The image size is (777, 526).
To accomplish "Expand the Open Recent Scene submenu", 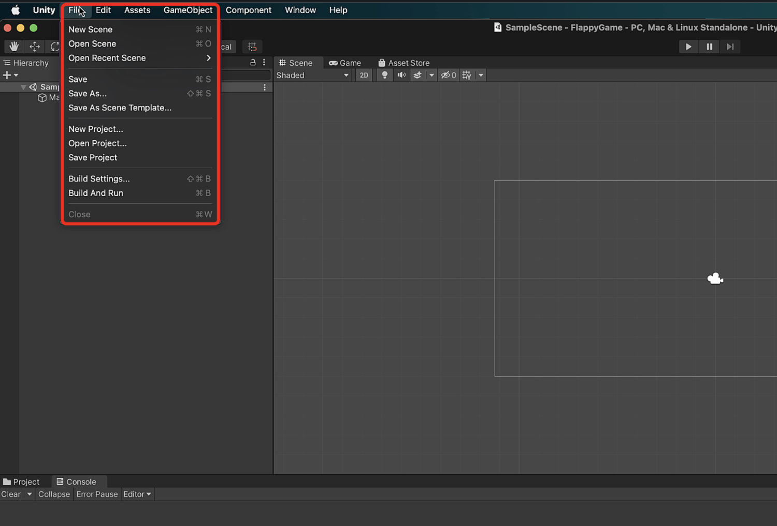I will [x=140, y=58].
